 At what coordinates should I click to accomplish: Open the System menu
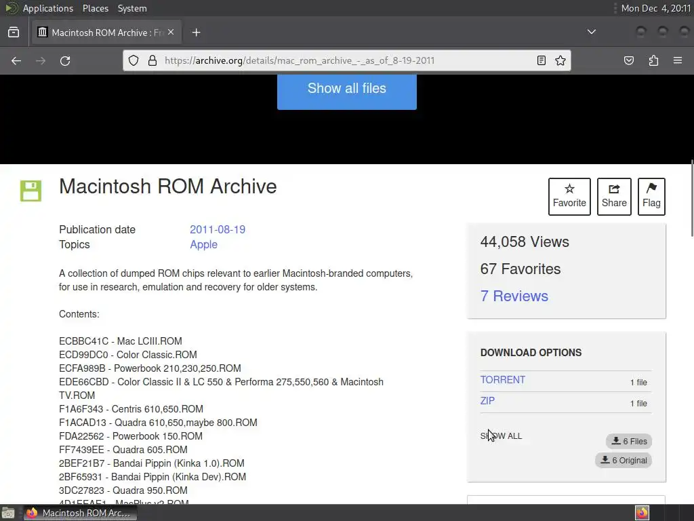(132, 8)
